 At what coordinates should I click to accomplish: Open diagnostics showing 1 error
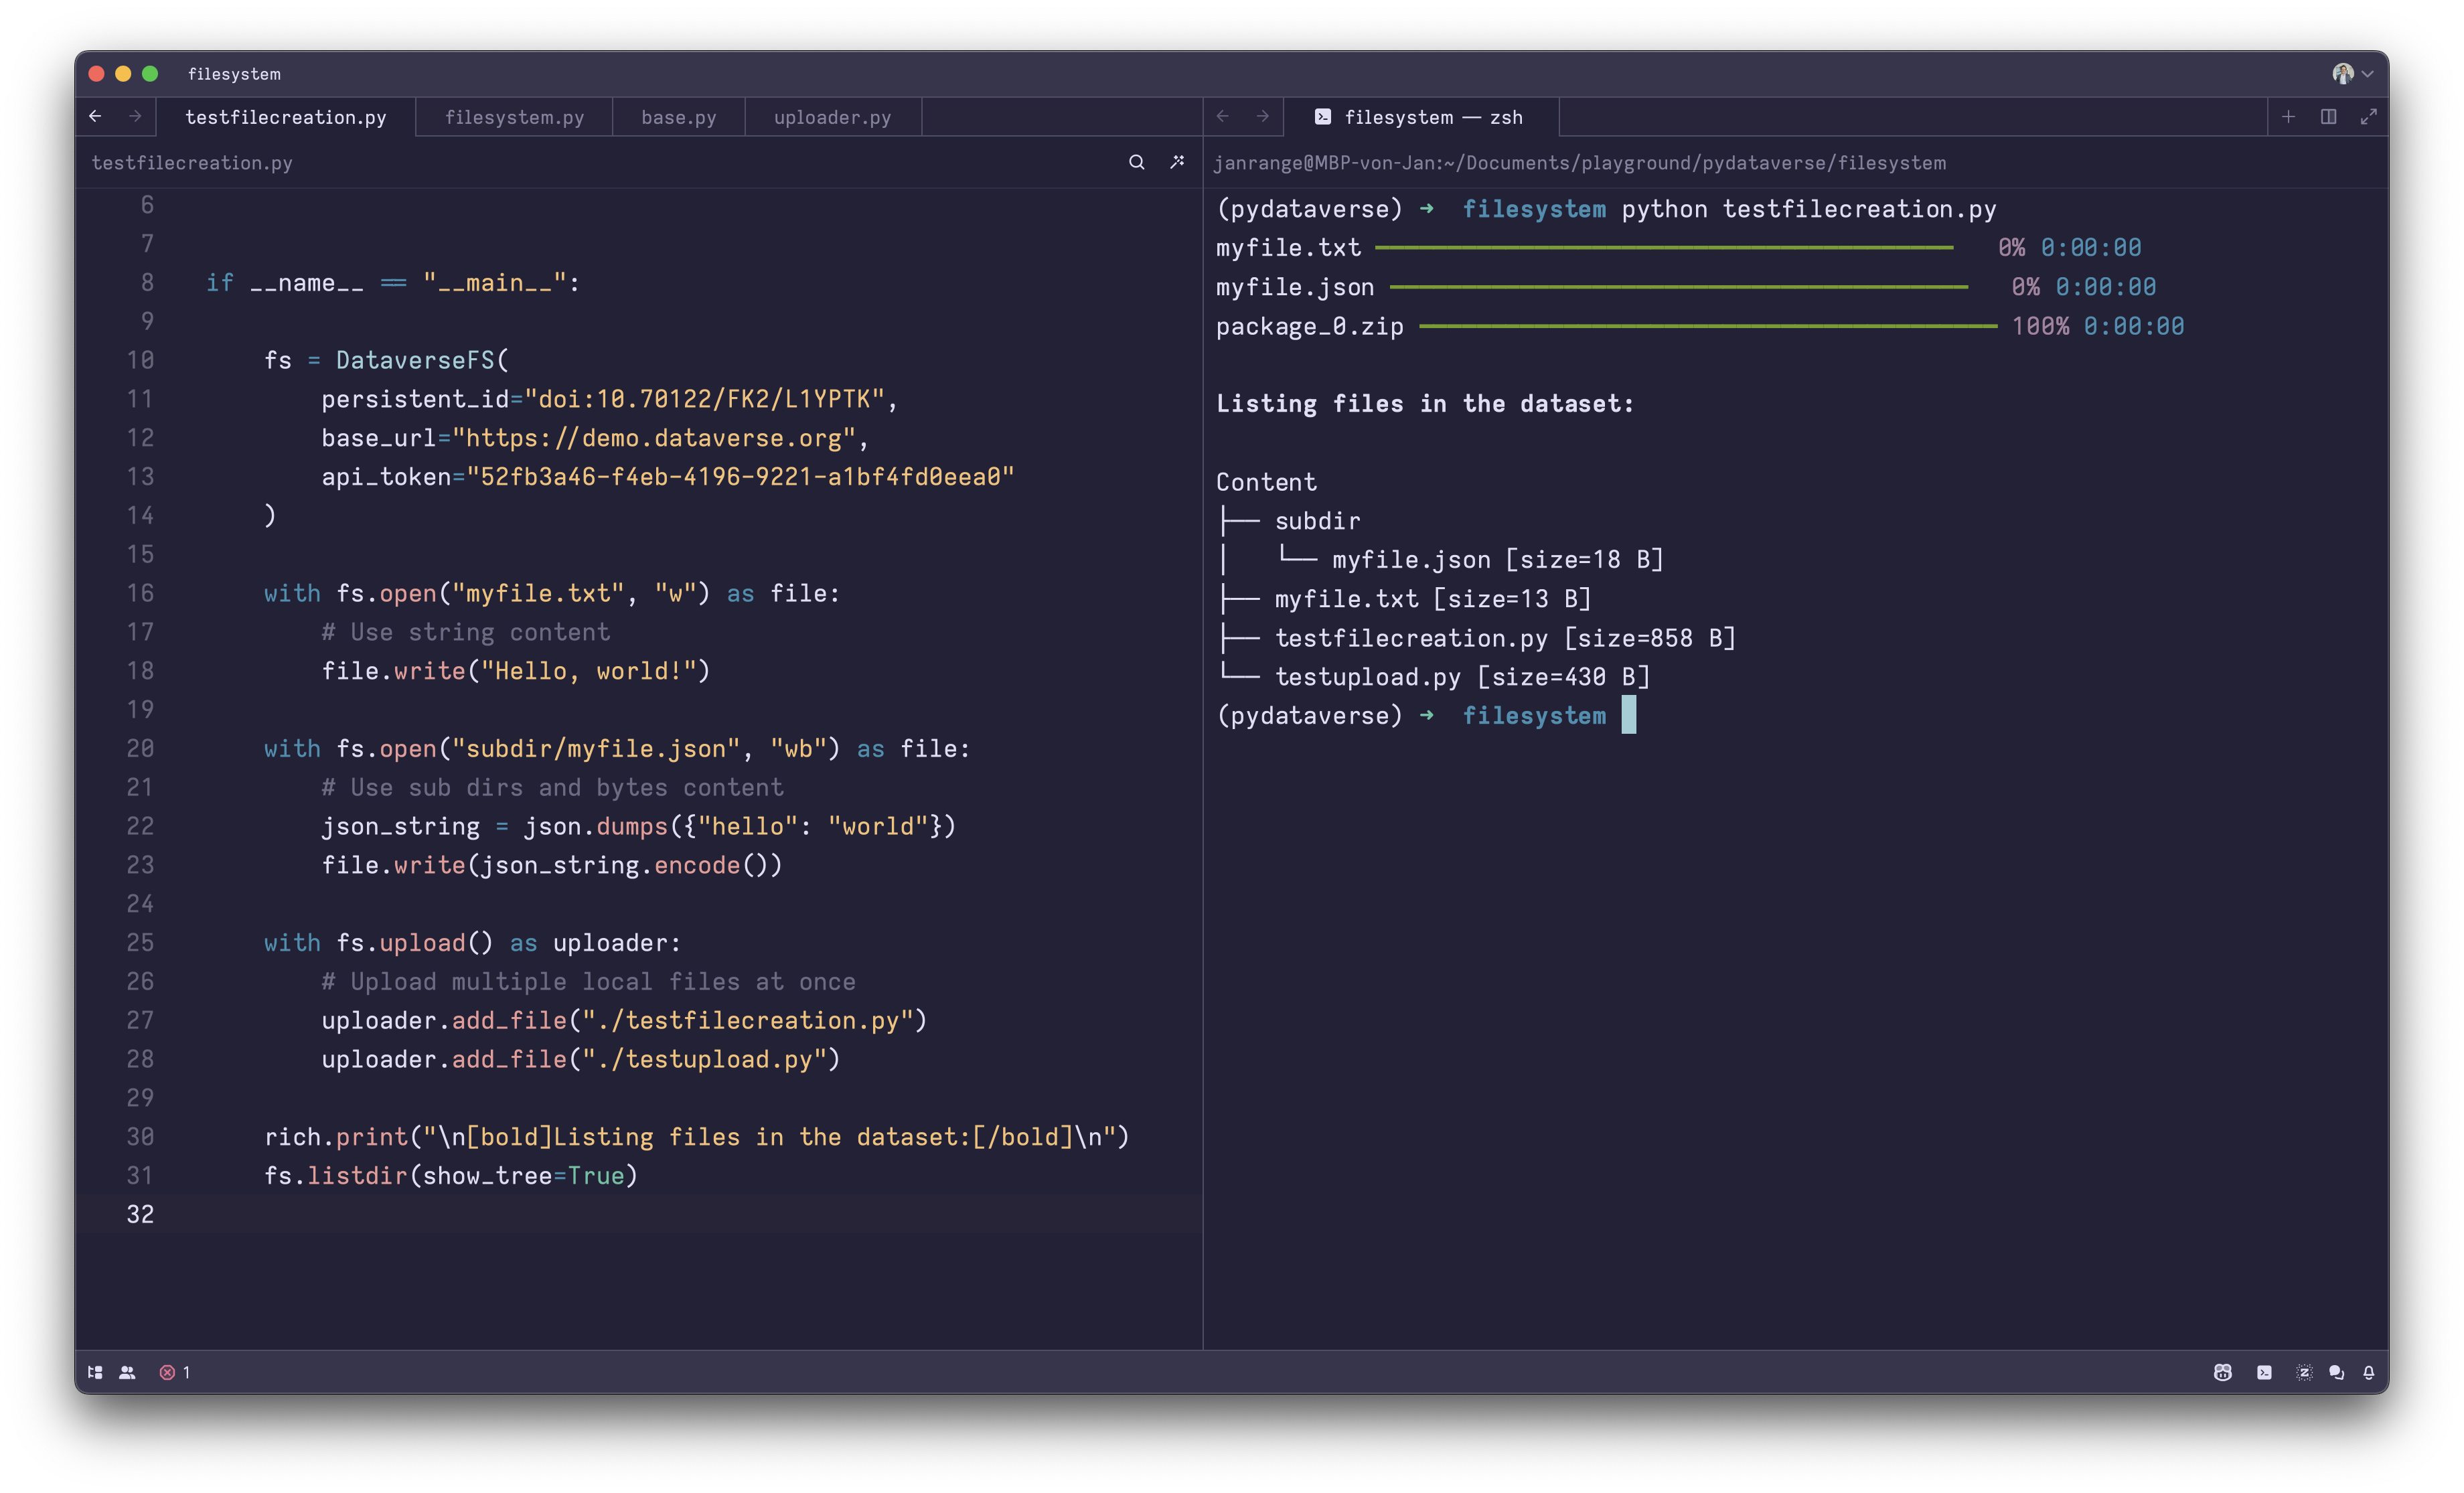pyautogui.click(x=175, y=1372)
